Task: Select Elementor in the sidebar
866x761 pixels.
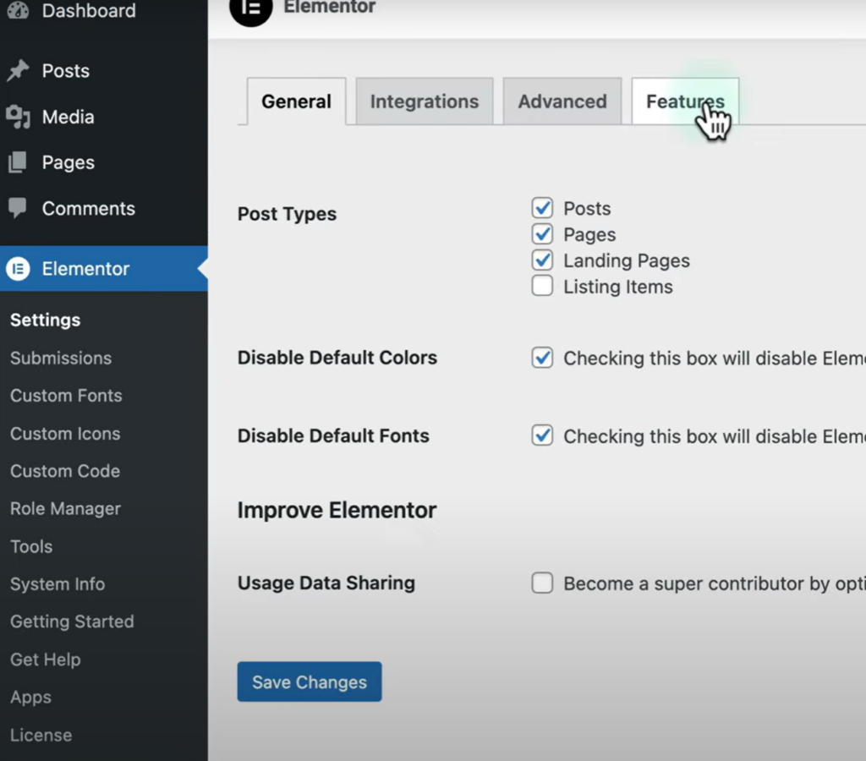Action: coord(104,268)
